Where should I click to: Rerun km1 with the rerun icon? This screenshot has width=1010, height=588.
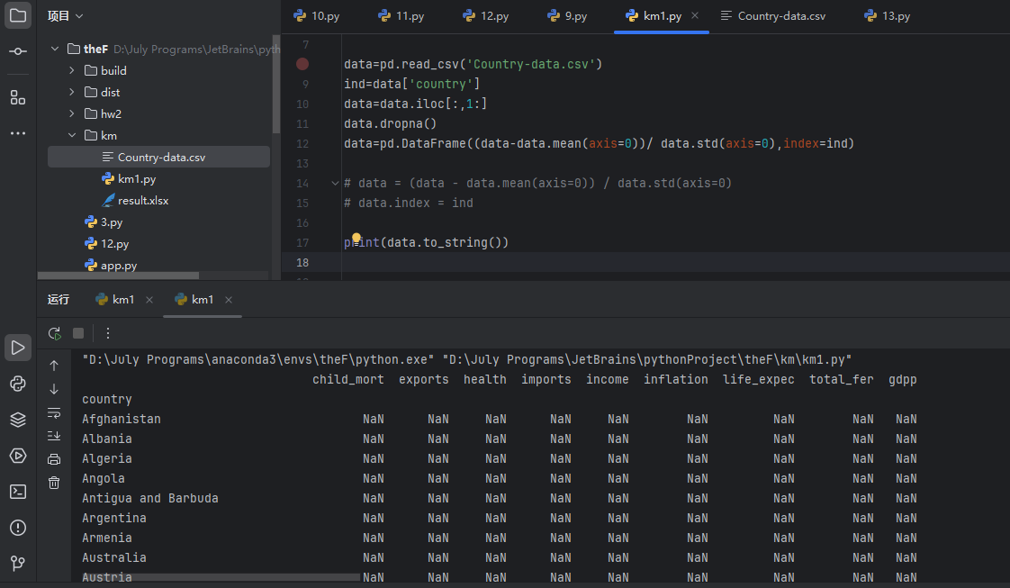point(55,333)
